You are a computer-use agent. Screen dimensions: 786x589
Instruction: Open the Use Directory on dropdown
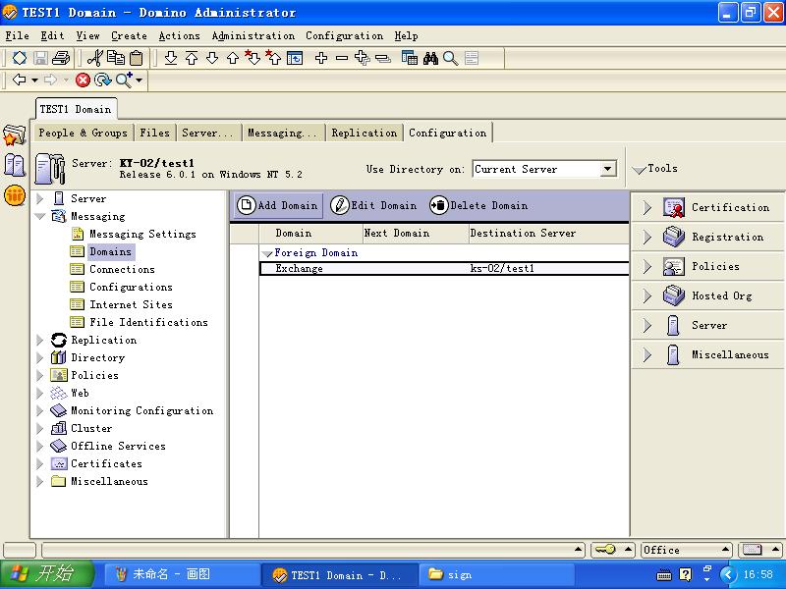(x=607, y=169)
